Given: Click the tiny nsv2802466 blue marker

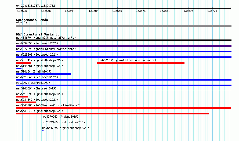Looking at the screenshot, I should click(x=42, y=125).
